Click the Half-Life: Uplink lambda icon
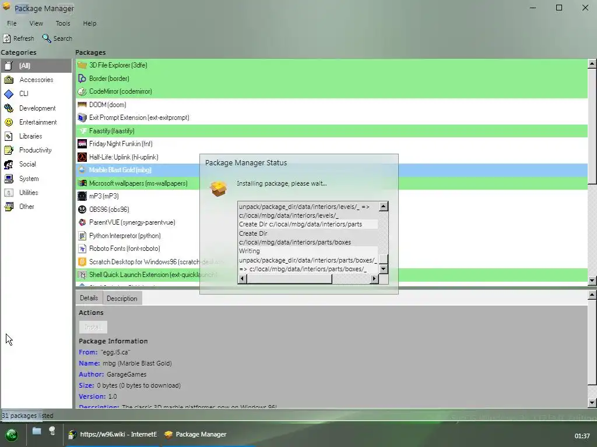597x447 pixels. [x=82, y=157]
